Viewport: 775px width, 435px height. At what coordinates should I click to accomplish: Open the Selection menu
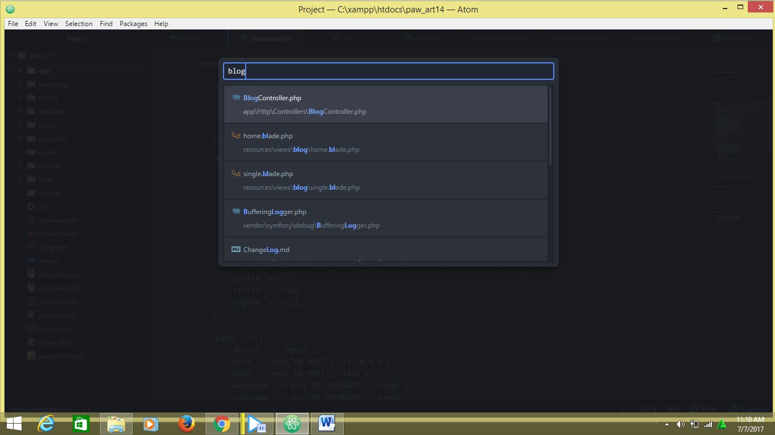click(x=79, y=23)
